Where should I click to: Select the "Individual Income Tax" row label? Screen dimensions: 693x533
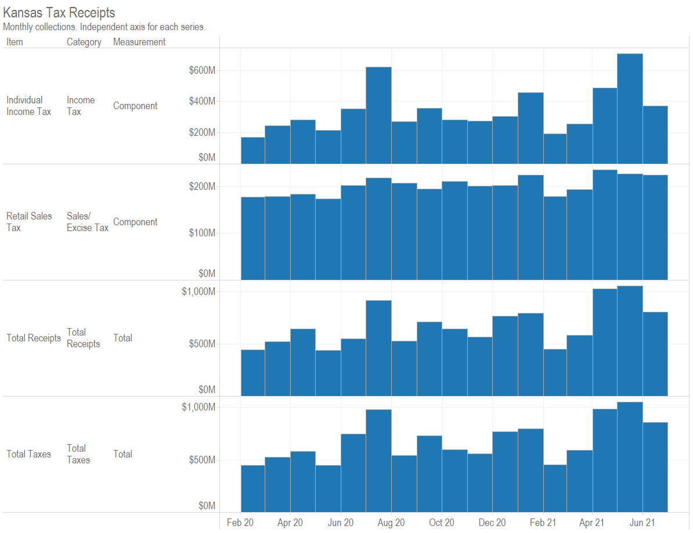click(x=28, y=106)
